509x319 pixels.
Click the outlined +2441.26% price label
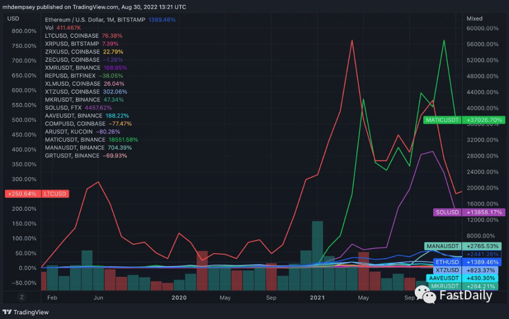[482, 254]
